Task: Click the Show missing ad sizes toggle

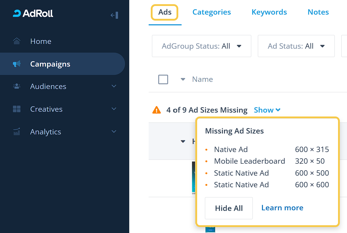Action: (267, 110)
